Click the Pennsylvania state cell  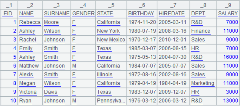(x=111, y=101)
